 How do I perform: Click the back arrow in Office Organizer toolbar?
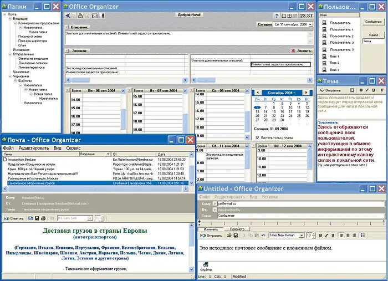68,16
